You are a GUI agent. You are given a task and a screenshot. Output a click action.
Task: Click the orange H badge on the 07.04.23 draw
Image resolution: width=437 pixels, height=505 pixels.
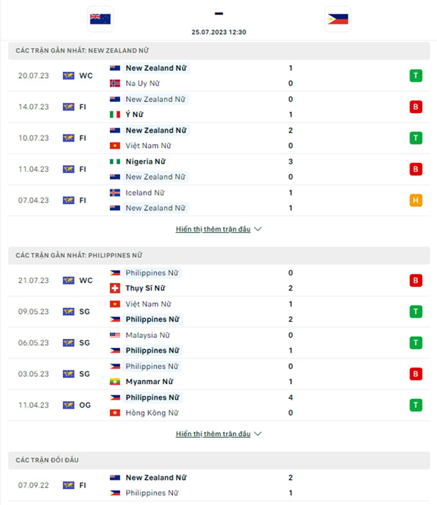pyautogui.click(x=416, y=200)
